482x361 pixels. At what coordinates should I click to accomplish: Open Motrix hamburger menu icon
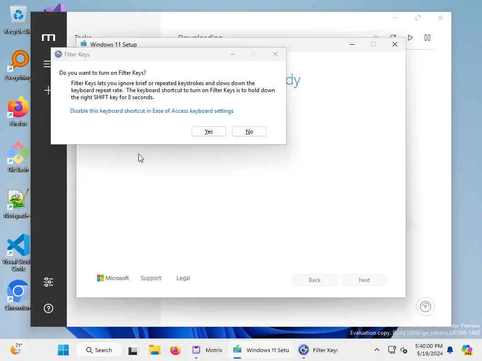48,63
